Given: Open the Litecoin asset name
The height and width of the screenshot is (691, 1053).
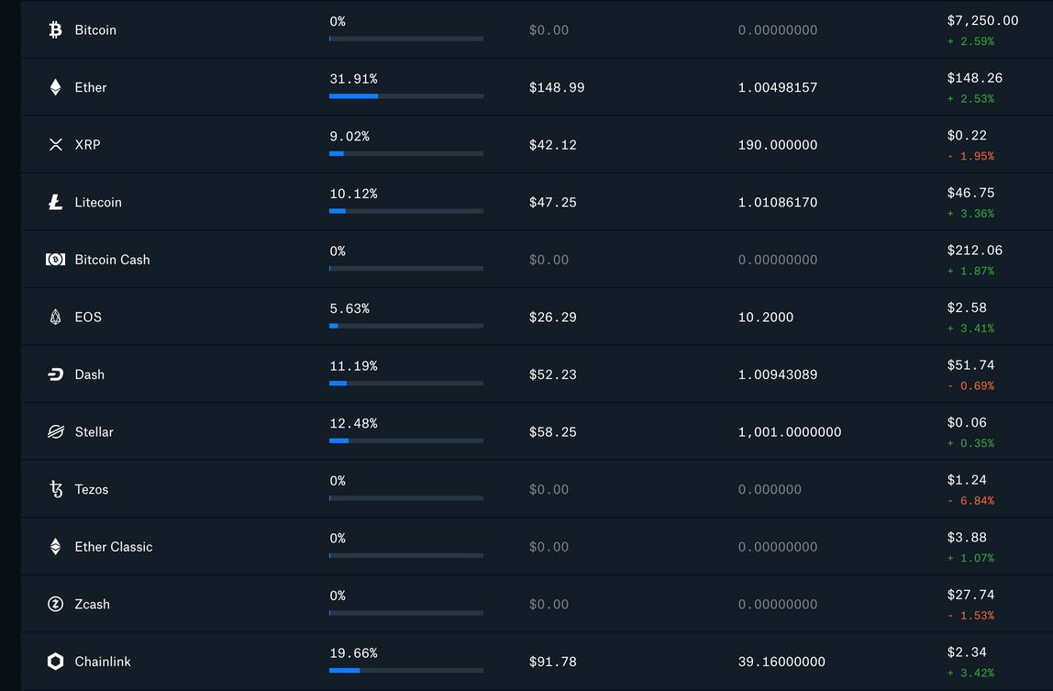Looking at the screenshot, I should [98, 202].
